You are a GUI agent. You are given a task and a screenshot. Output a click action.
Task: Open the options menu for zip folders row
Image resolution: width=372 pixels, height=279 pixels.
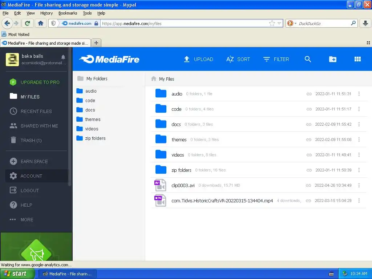pyautogui.click(x=359, y=170)
